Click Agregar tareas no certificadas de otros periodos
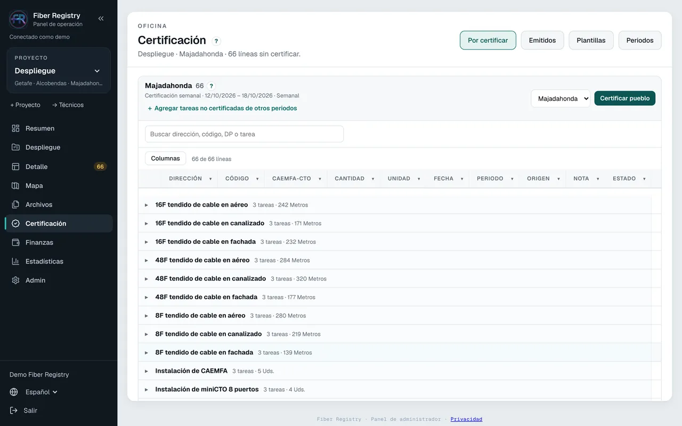The width and height of the screenshot is (682, 426). click(222, 108)
